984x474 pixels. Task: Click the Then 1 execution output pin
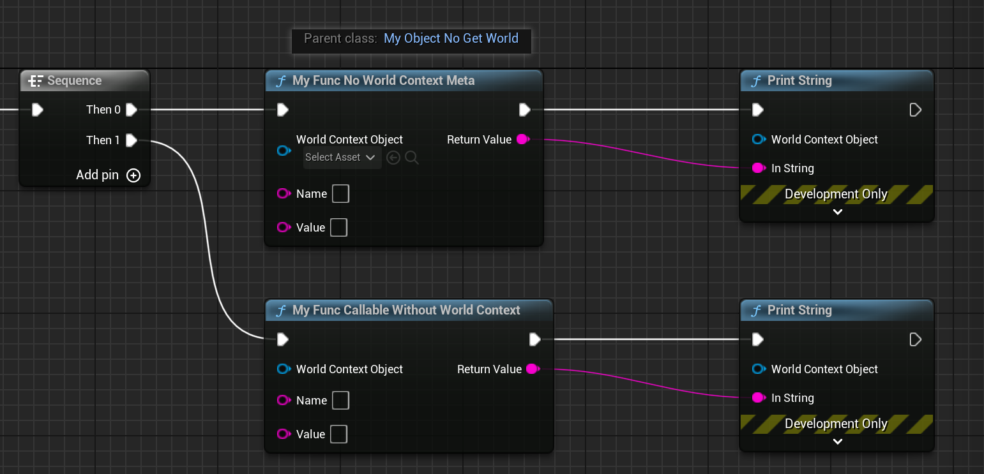click(132, 140)
